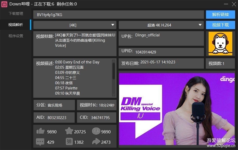Image resolution: width=238 pixels, height=150 pixels.
Task: Click the star favorite icon showing 20725
Action: 69,132
